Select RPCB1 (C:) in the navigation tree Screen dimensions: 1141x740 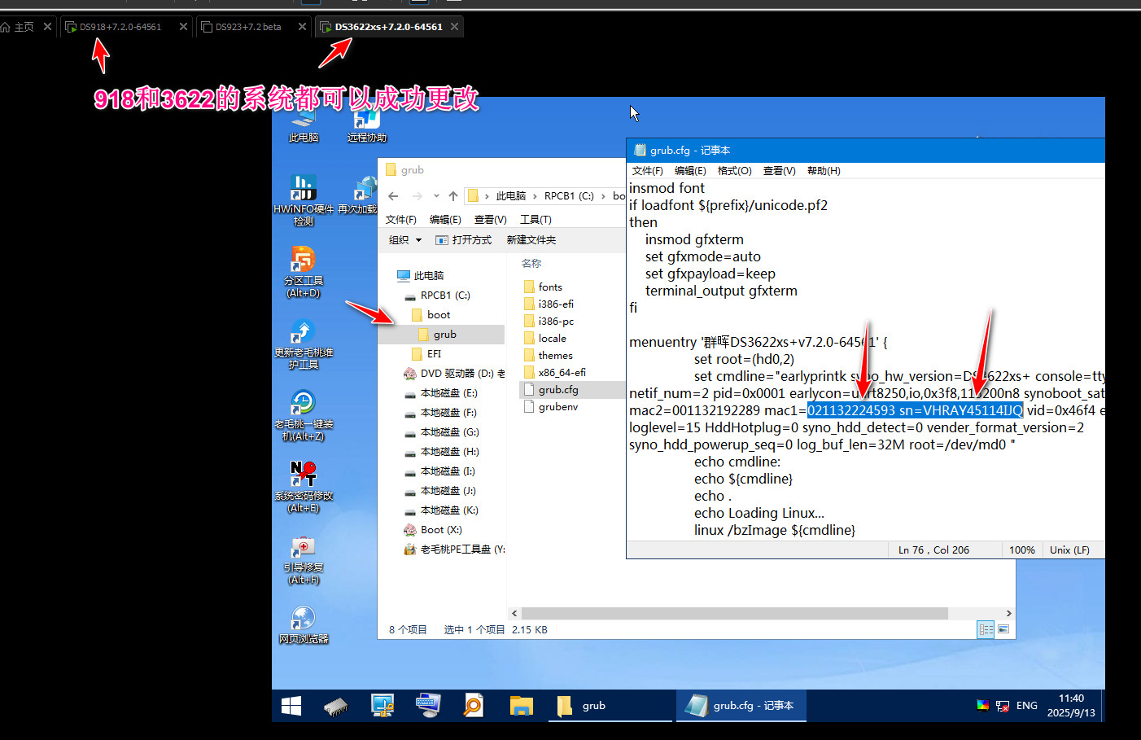click(x=437, y=296)
